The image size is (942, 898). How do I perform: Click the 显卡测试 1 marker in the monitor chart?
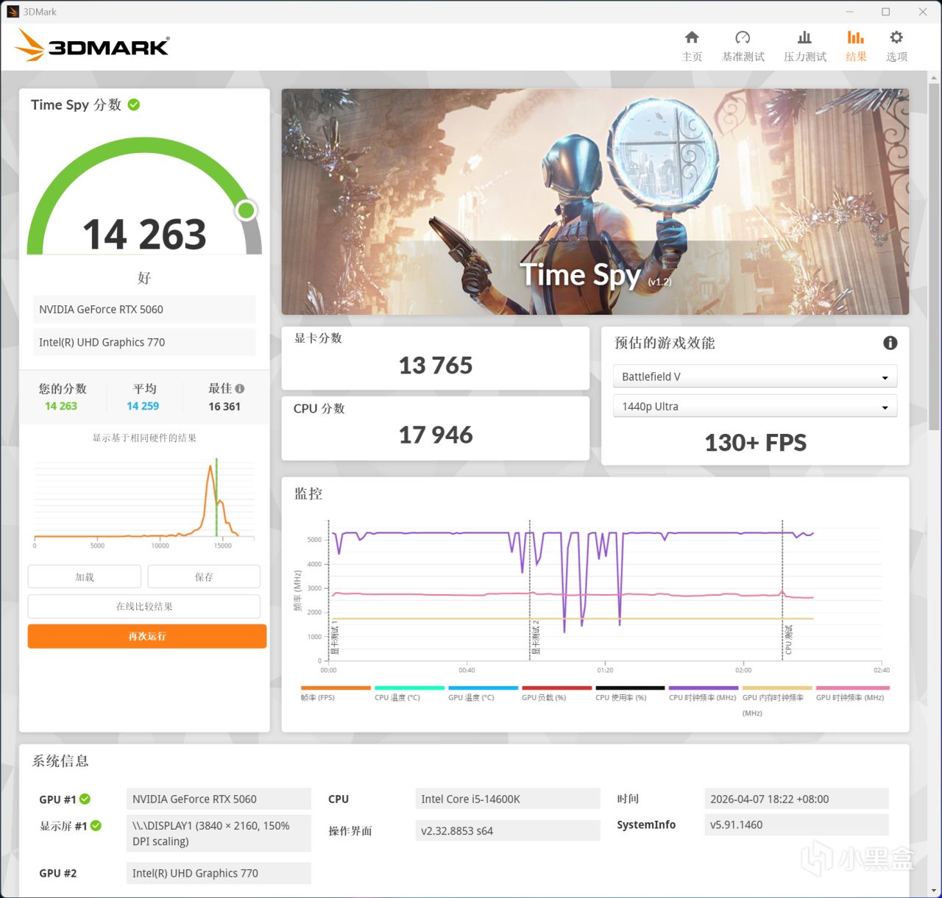pyautogui.click(x=335, y=637)
